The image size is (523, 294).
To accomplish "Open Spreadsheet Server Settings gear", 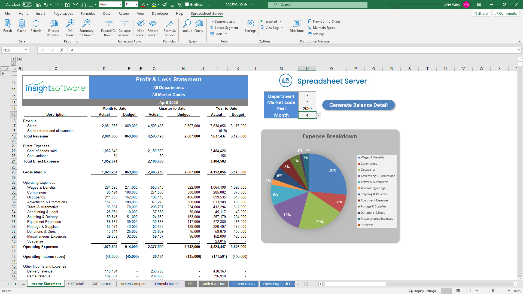I will coord(250,26).
